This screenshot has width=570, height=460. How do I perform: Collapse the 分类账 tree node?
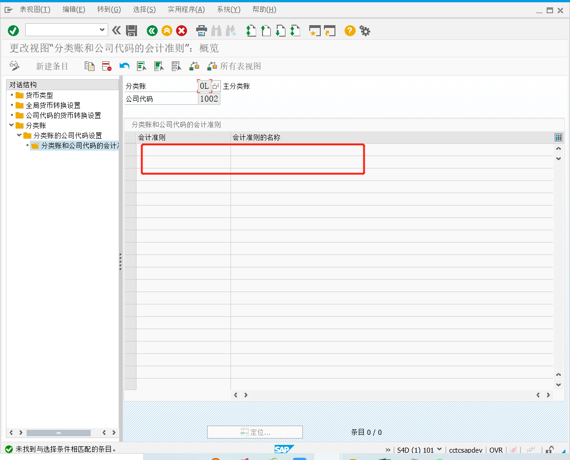pyautogui.click(x=11, y=125)
